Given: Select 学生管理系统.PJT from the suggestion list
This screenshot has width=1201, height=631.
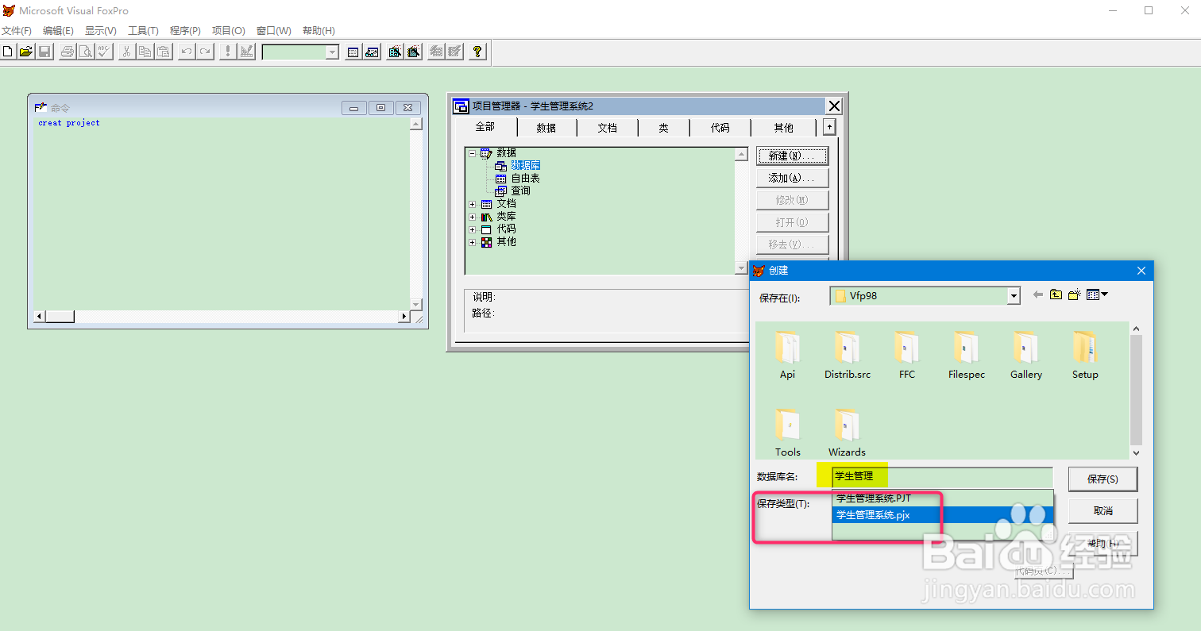Looking at the screenshot, I should tap(943, 498).
